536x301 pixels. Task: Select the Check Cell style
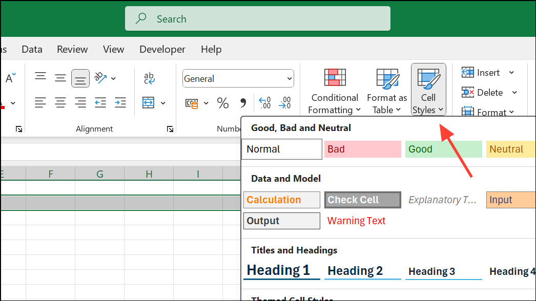point(362,200)
